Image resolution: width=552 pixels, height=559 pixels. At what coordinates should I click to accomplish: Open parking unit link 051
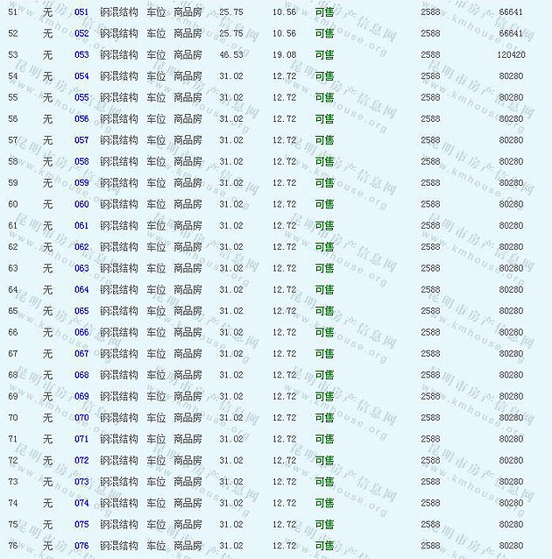(81, 12)
